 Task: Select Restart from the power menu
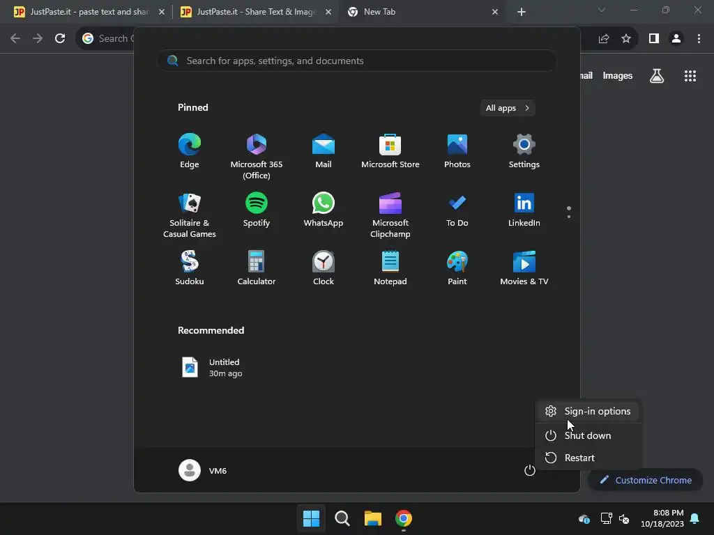tap(588, 458)
